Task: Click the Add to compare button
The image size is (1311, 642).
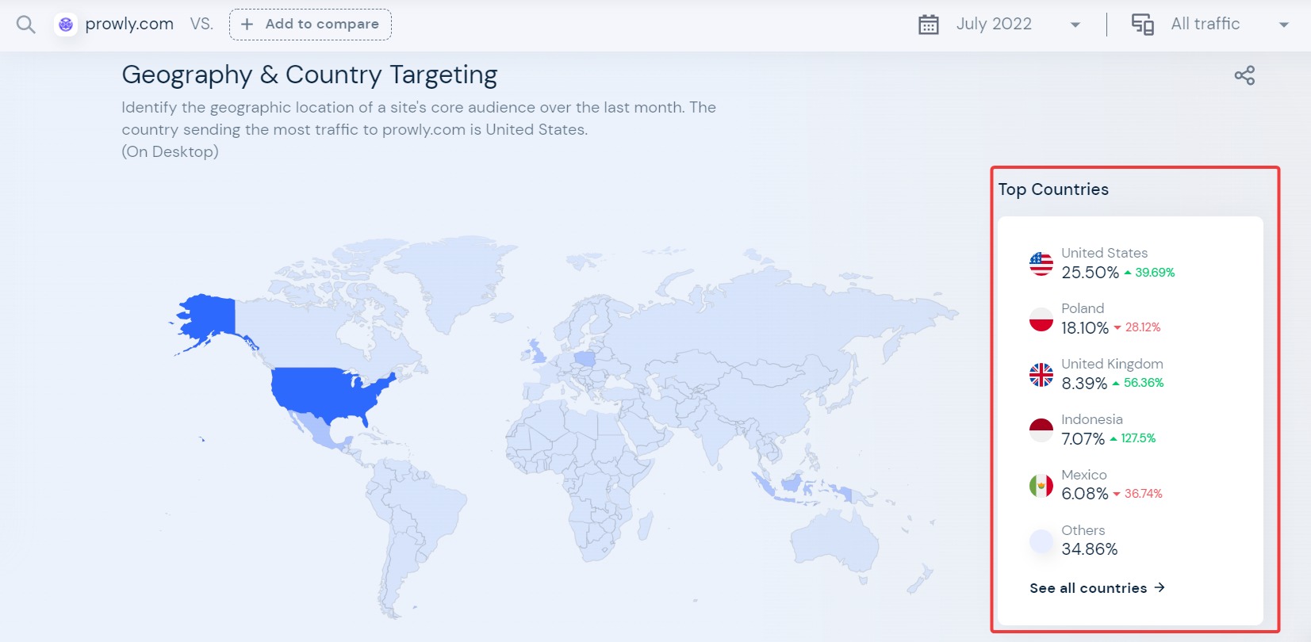Action: (x=310, y=25)
